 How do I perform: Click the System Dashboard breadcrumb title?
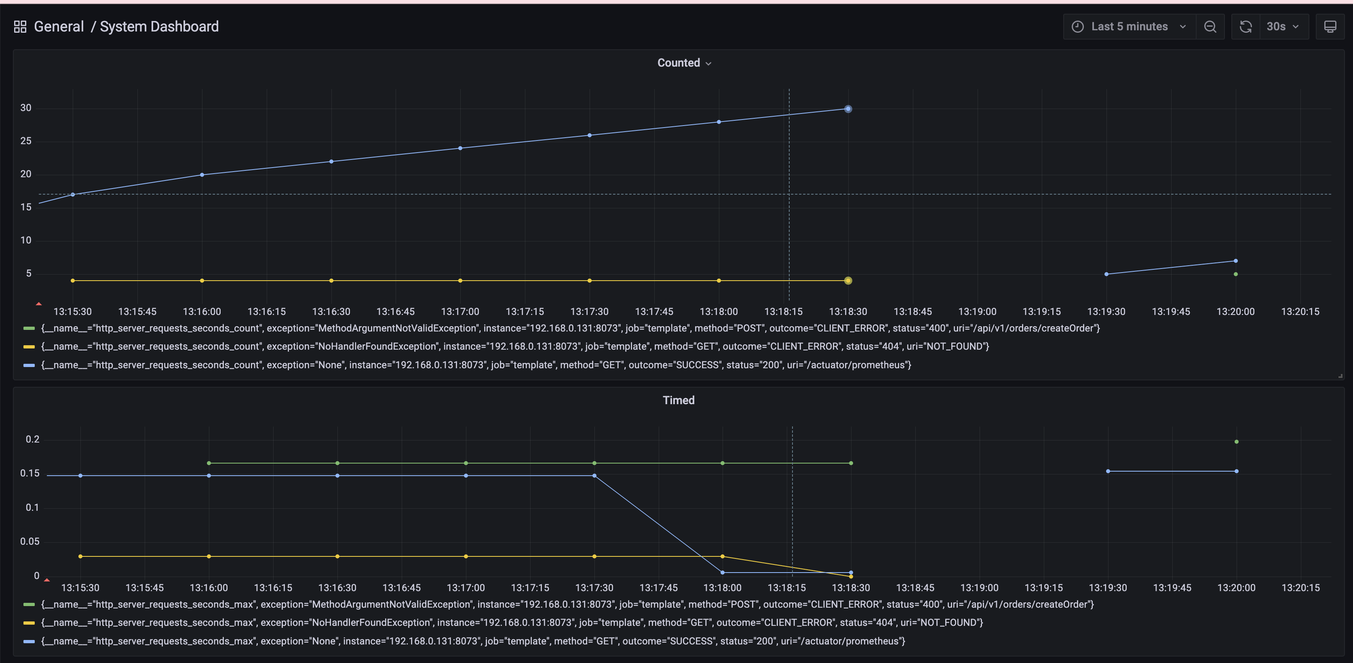(159, 27)
